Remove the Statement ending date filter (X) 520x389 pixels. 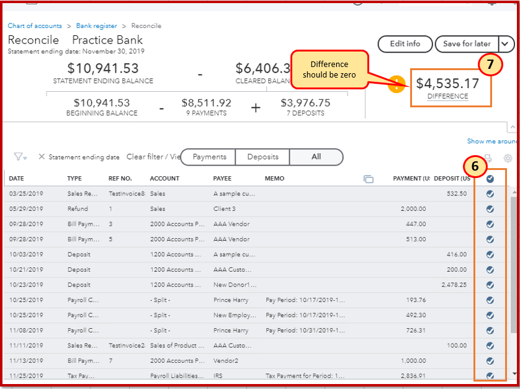point(41,156)
